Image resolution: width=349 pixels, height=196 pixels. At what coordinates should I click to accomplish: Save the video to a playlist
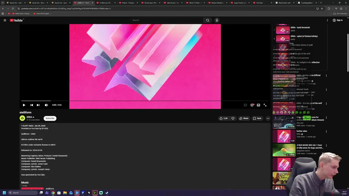(257, 118)
